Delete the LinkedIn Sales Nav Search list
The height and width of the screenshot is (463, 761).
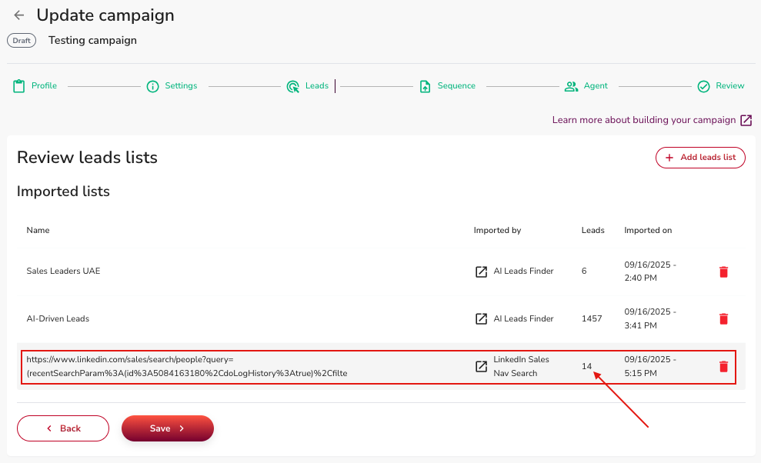coord(723,366)
